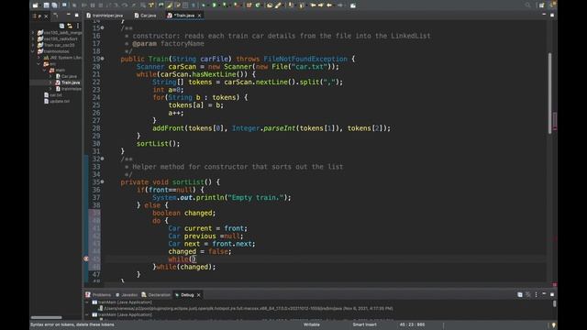This screenshot has height=330, width=587.
Task: Click 'Smart Insert' in the status bar
Action: pyautogui.click(x=365, y=324)
